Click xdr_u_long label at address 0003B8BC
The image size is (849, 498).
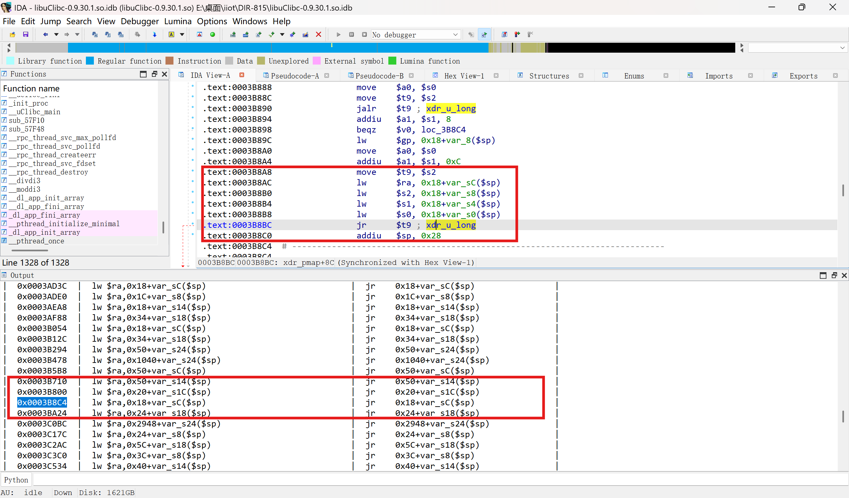click(451, 225)
